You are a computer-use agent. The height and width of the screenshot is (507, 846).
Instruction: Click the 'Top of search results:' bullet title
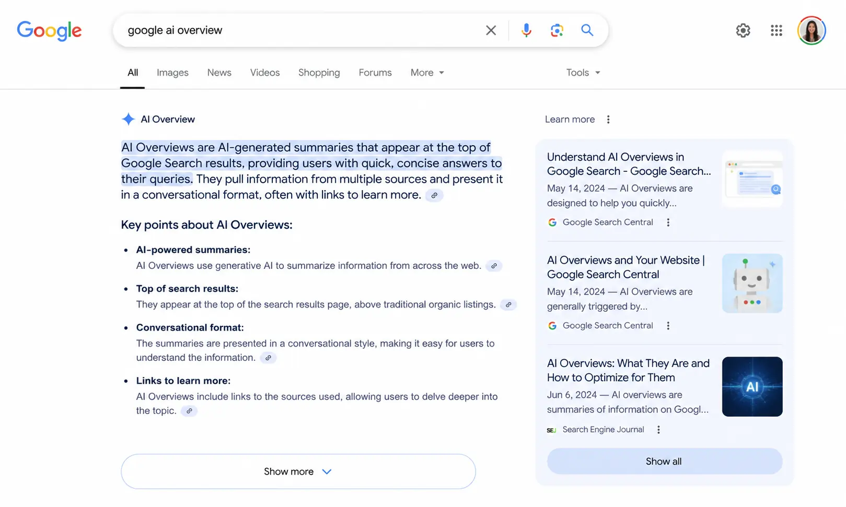coord(187,289)
